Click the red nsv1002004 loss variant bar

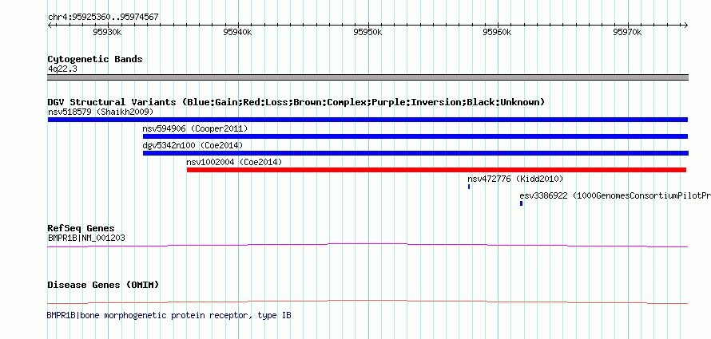(x=436, y=170)
